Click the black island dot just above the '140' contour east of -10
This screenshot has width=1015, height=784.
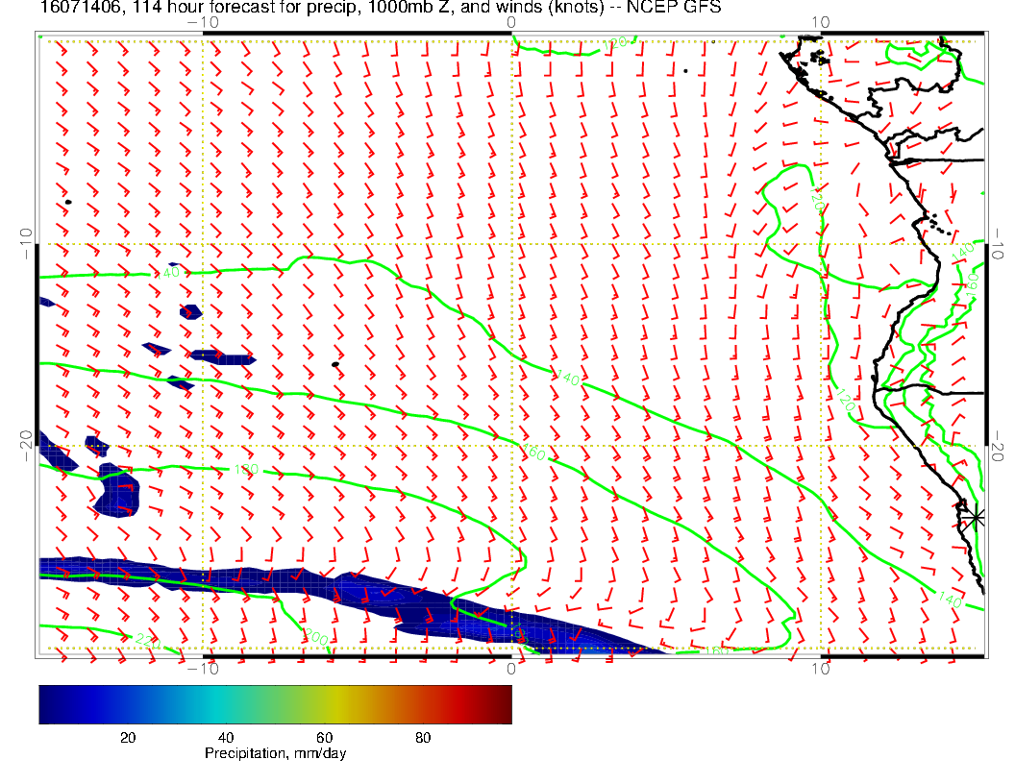coord(335,365)
